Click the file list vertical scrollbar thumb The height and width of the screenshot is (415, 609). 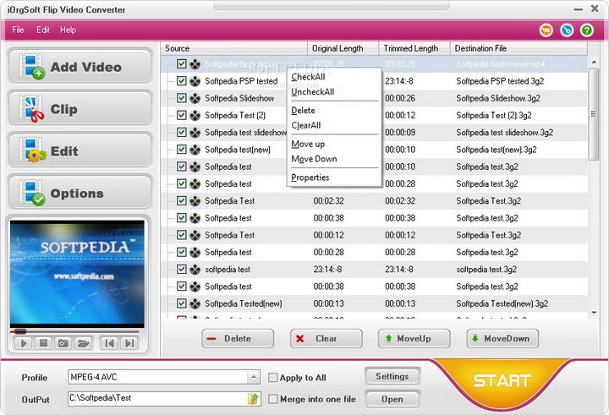[x=594, y=114]
